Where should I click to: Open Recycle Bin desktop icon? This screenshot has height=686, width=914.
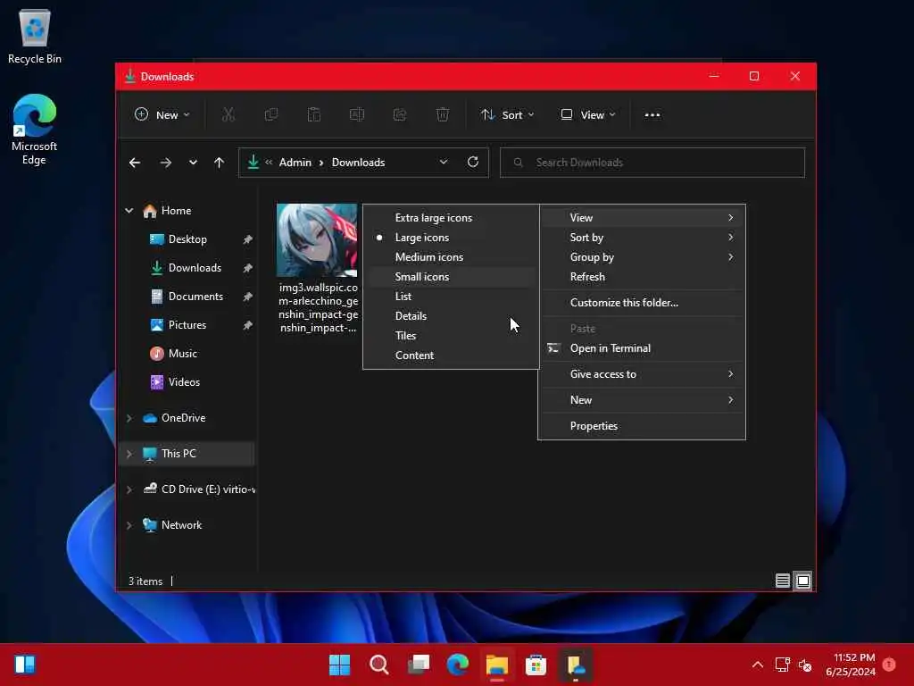[35, 36]
